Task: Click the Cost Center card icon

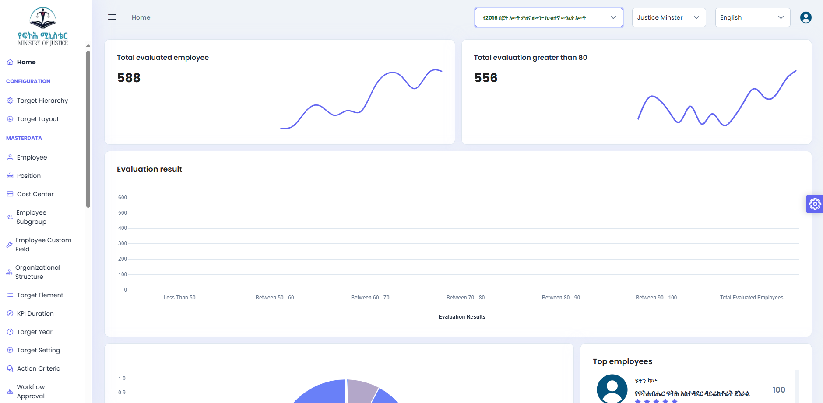Action: pyautogui.click(x=10, y=194)
